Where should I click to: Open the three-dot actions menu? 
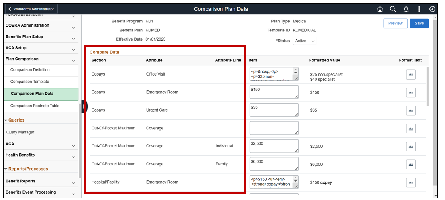419,9
